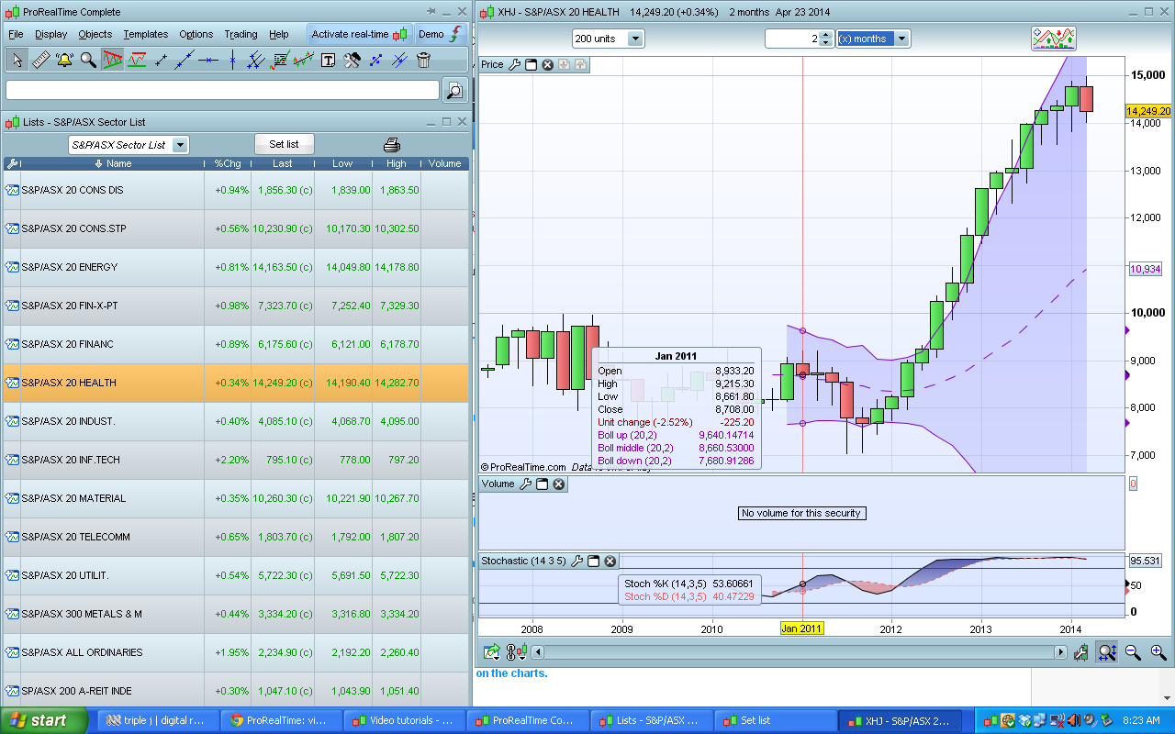Open the Templates menu

145,34
